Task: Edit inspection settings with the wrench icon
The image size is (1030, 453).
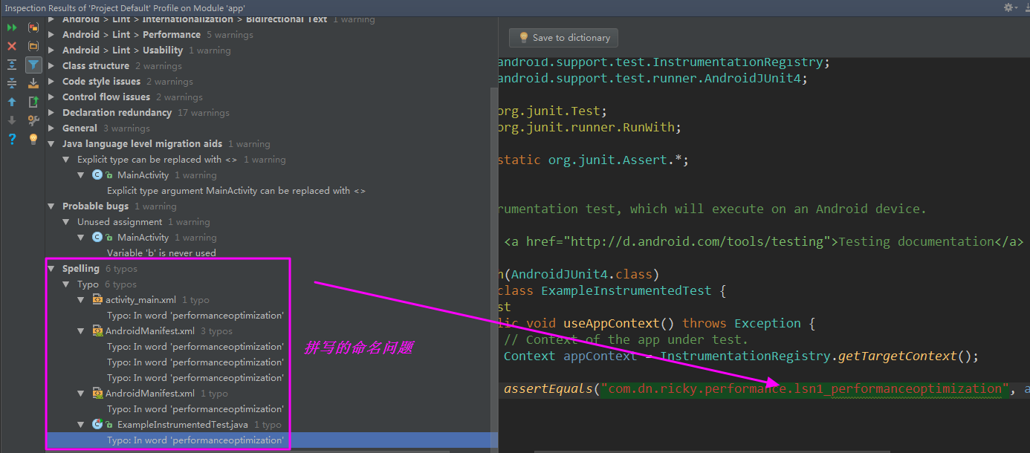Action: (x=33, y=120)
